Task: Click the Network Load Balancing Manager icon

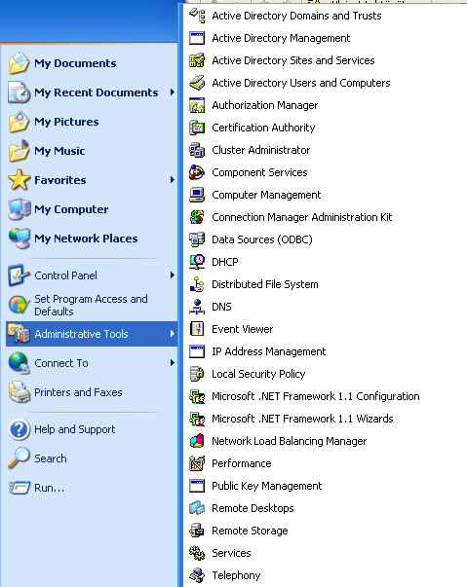Action: click(x=197, y=441)
